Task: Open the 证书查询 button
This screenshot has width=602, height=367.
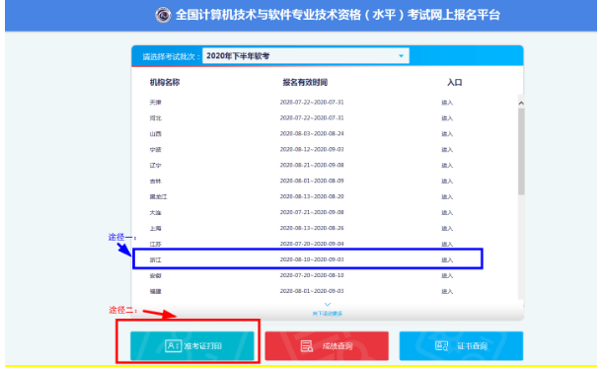Action: (x=461, y=346)
